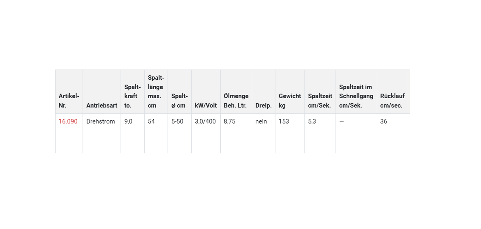Select the 8,75 oil quantity cell
481x229 pixels.
(230, 121)
